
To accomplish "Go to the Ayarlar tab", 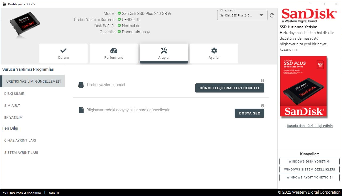I will (x=214, y=53).
